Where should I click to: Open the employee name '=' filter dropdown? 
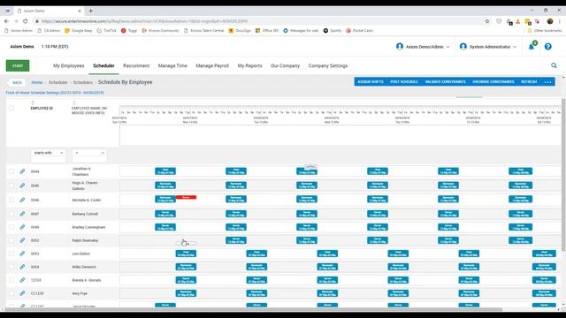(89, 153)
